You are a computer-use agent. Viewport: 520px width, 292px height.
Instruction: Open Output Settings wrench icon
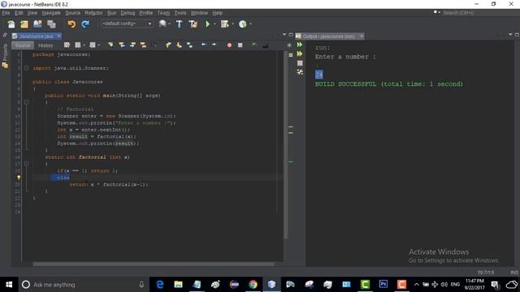(x=300, y=72)
